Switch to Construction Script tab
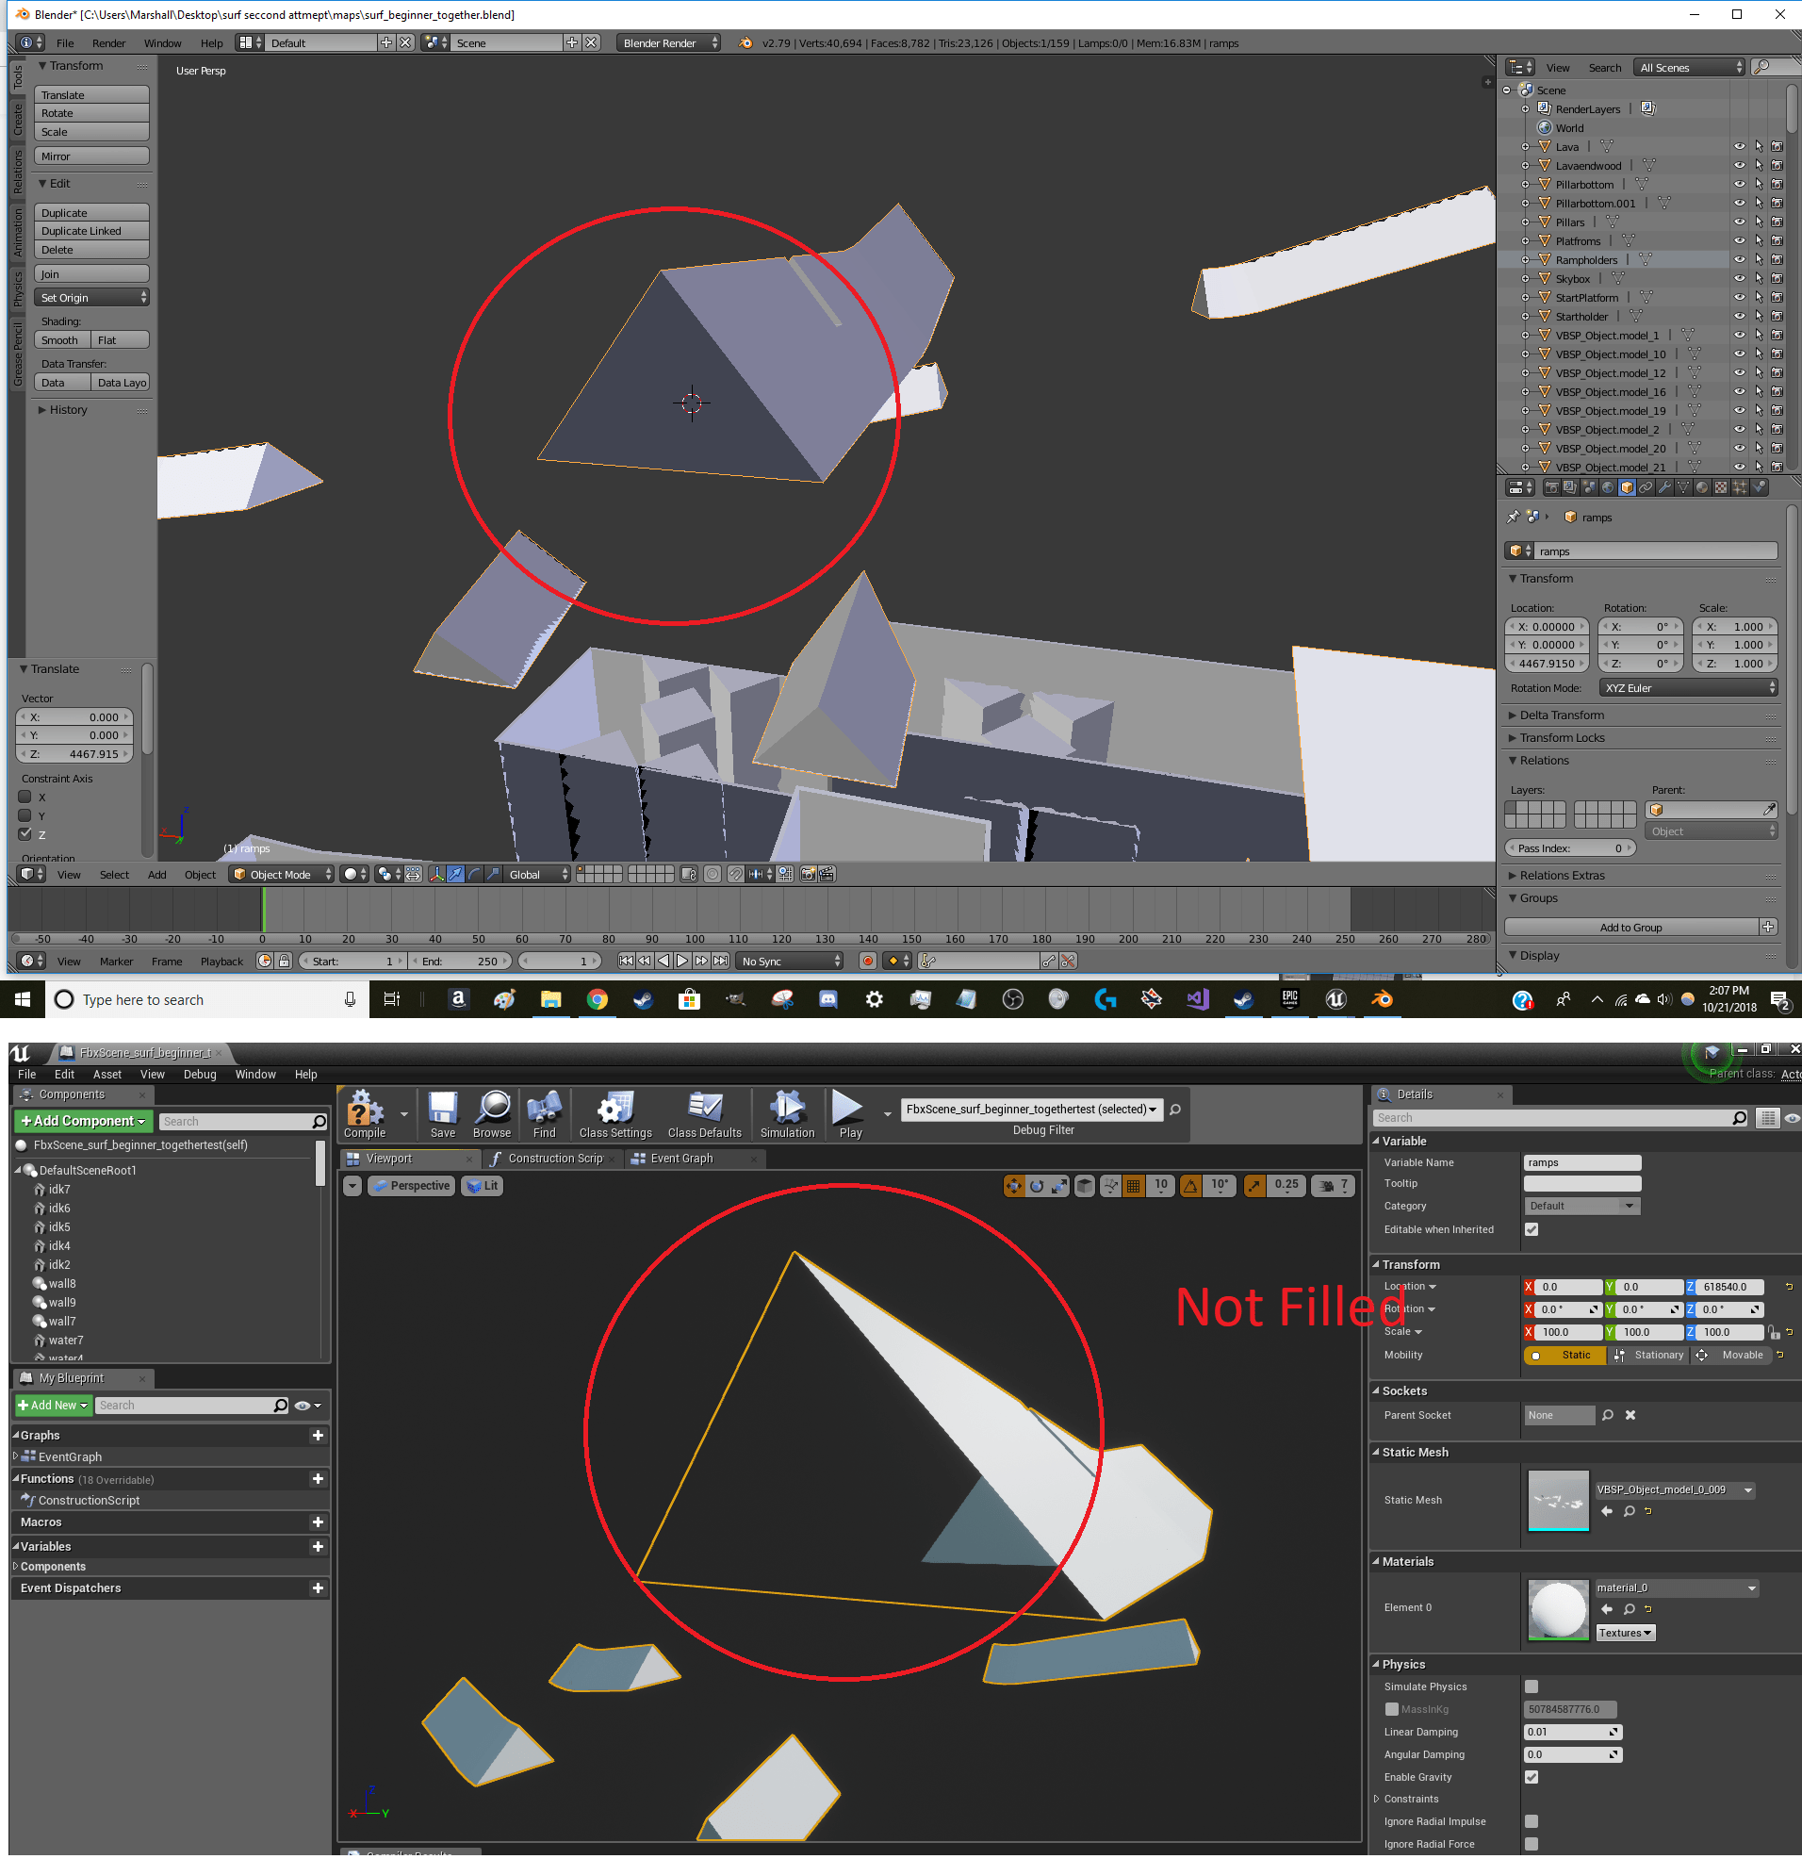Screen dimensions: 1802x1859 554,1159
